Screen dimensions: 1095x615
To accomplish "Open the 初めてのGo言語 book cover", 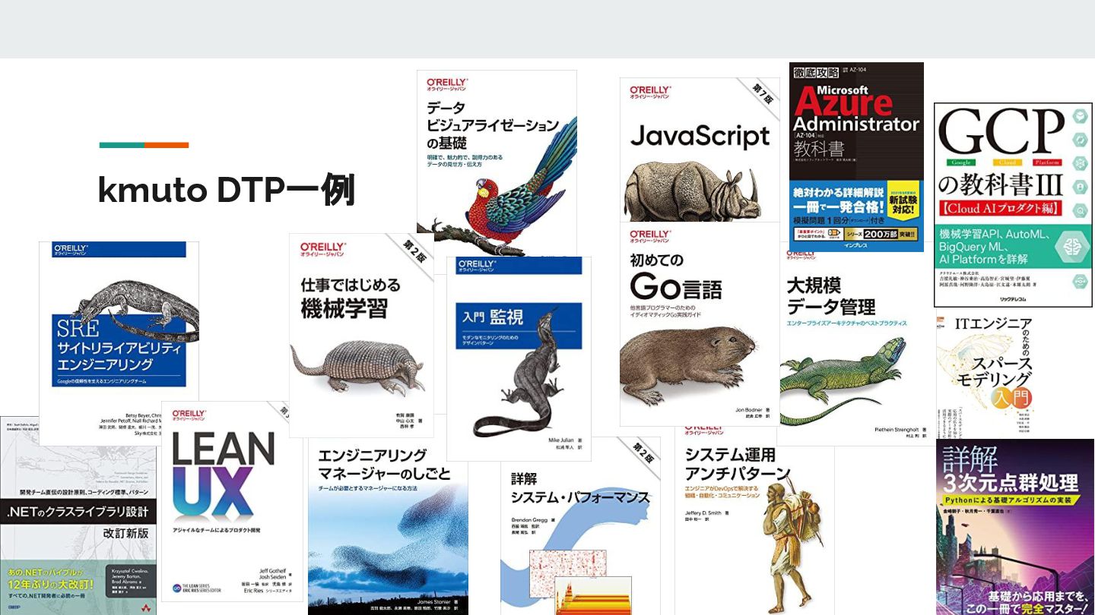I will click(699, 325).
